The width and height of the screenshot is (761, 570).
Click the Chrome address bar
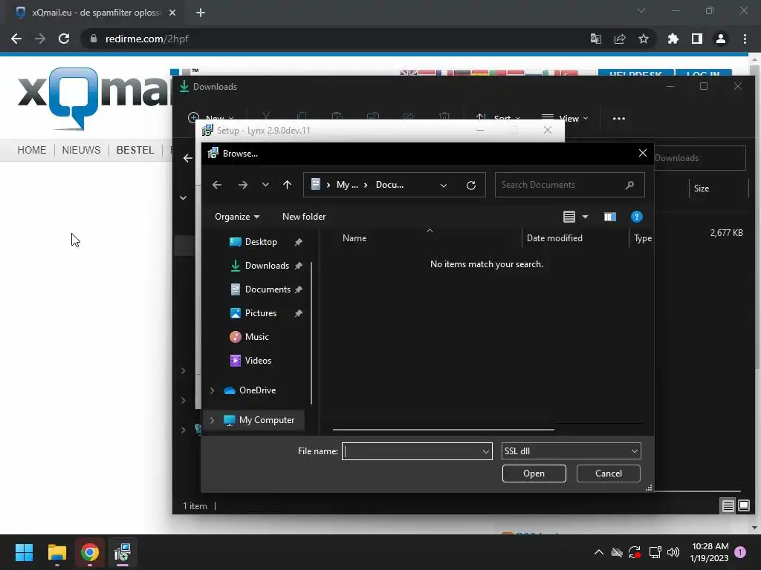(x=335, y=39)
